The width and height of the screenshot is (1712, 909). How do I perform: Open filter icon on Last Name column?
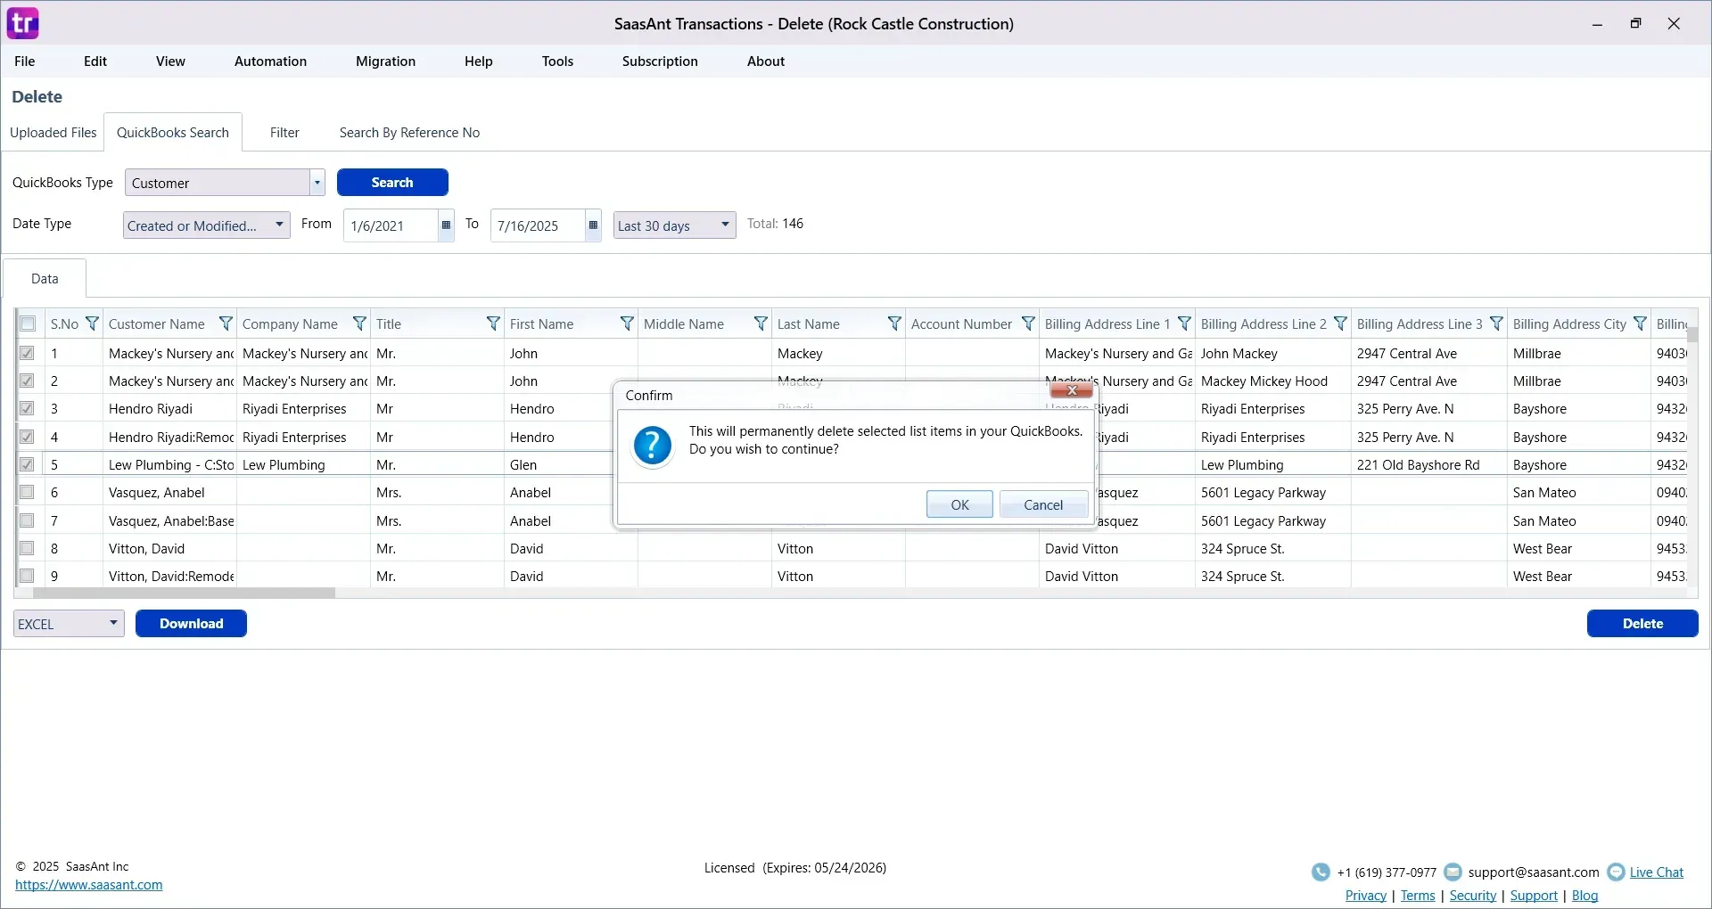pyautogui.click(x=894, y=323)
